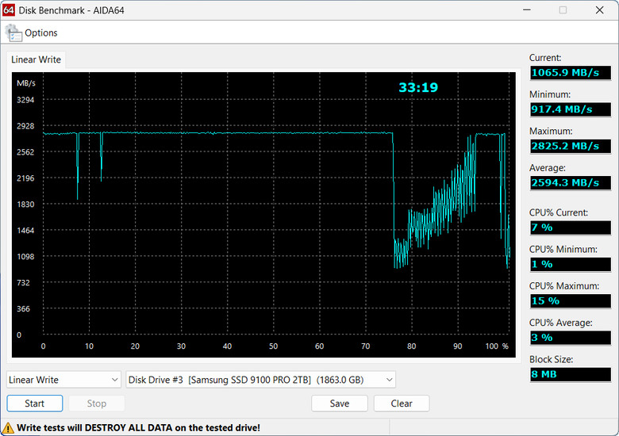Click the CPU% Maximum 15 % value

pos(571,300)
